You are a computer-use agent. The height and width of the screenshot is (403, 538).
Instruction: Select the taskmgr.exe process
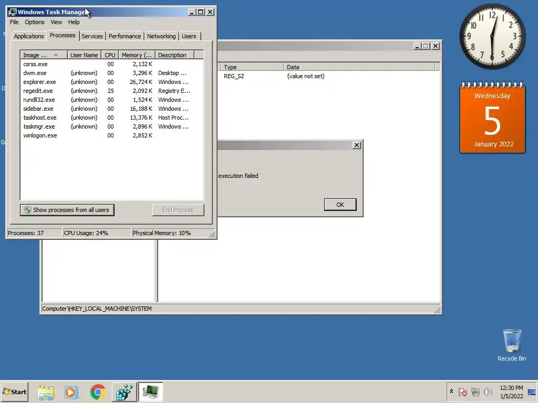click(111, 126)
